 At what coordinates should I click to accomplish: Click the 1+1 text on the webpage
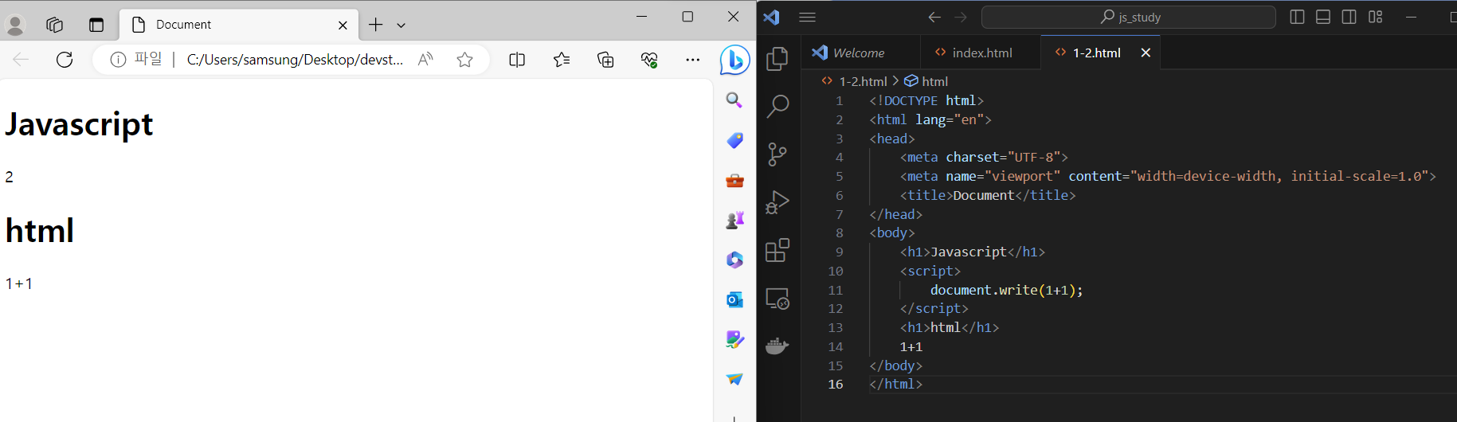pos(19,283)
